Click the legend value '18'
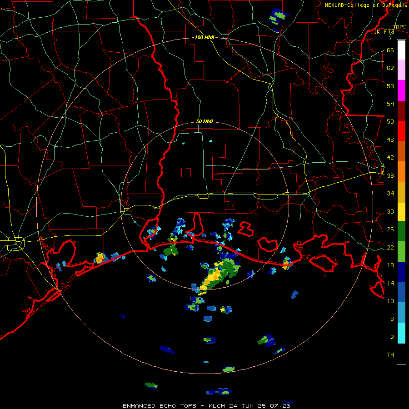409x409 pixels. point(390,265)
